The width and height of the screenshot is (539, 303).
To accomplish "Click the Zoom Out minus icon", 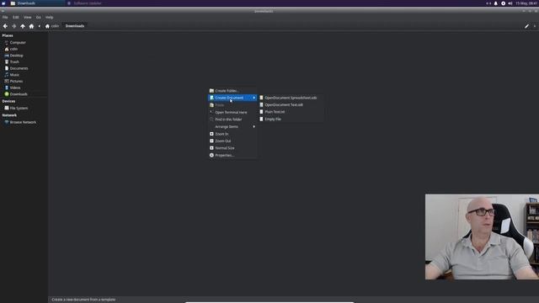I will pos(211,141).
